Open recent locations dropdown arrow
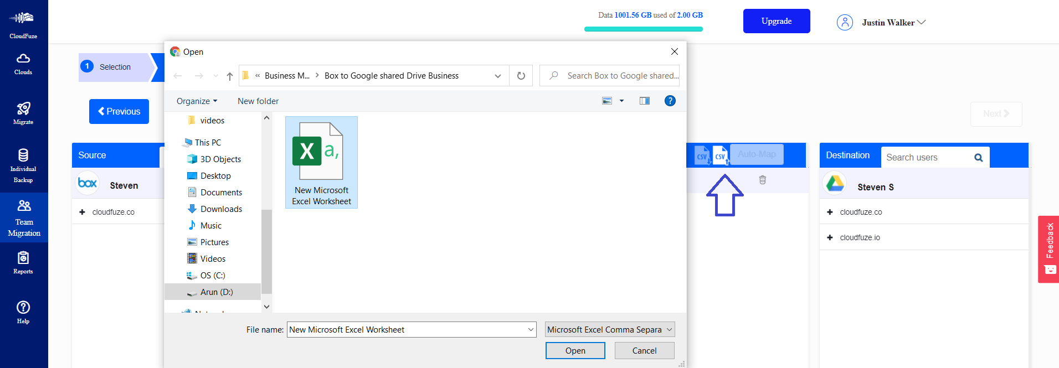Viewport: 1059px width, 368px height. [215, 76]
